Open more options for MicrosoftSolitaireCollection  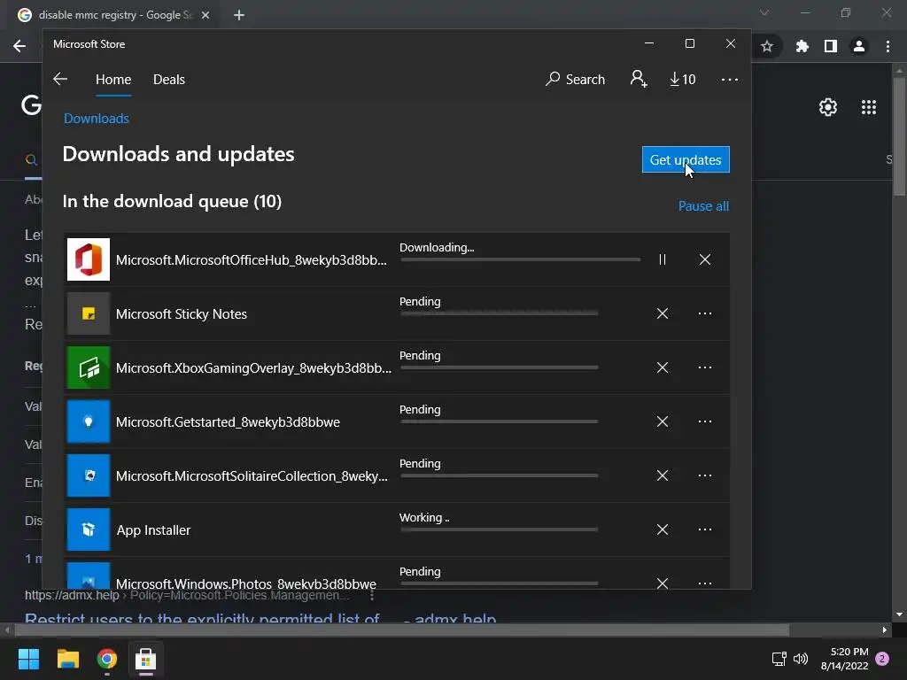click(x=704, y=475)
